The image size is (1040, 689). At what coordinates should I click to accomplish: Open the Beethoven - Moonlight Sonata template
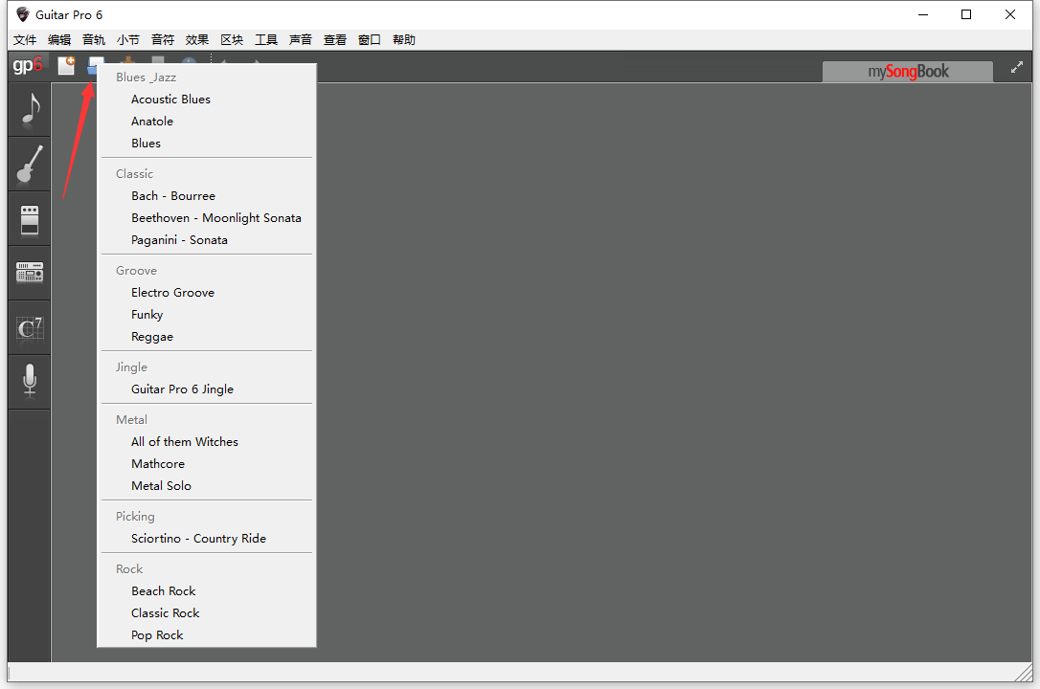(216, 217)
